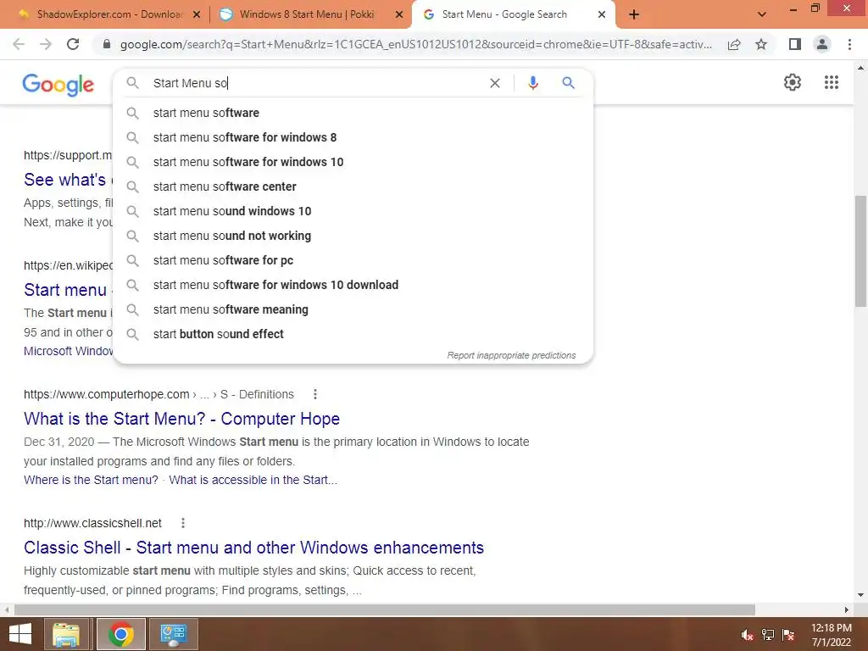Click the padlock site info icon

[x=107, y=44]
